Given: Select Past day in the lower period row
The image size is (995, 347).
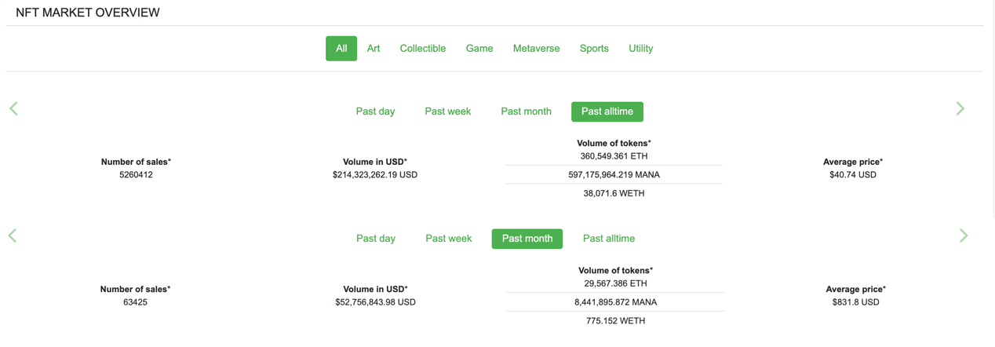Looking at the screenshot, I should 376,239.
